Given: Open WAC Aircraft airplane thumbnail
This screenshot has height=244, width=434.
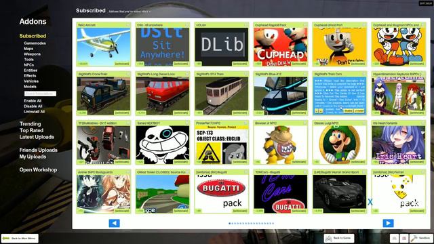Looking at the screenshot, I should click(x=104, y=47).
